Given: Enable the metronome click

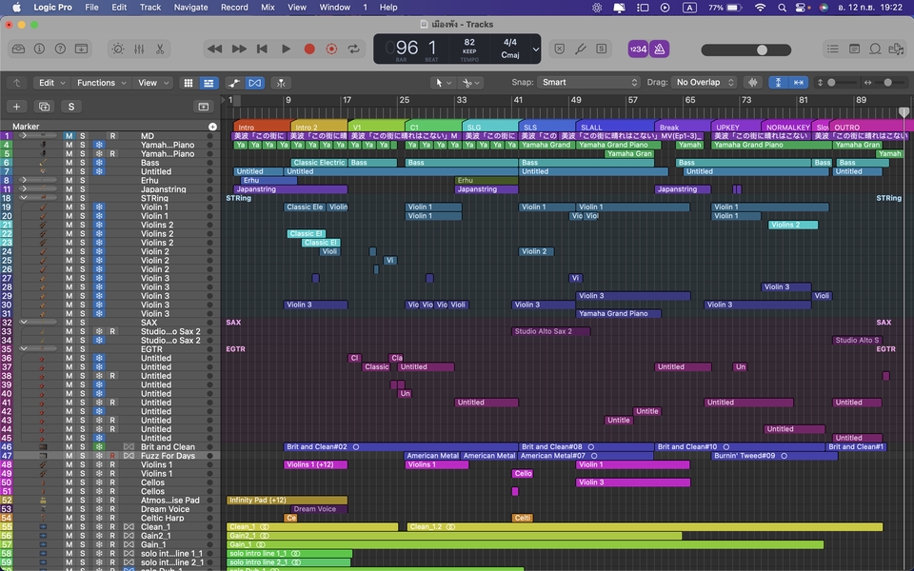Looking at the screenshot, I should (x=662, y=48).
